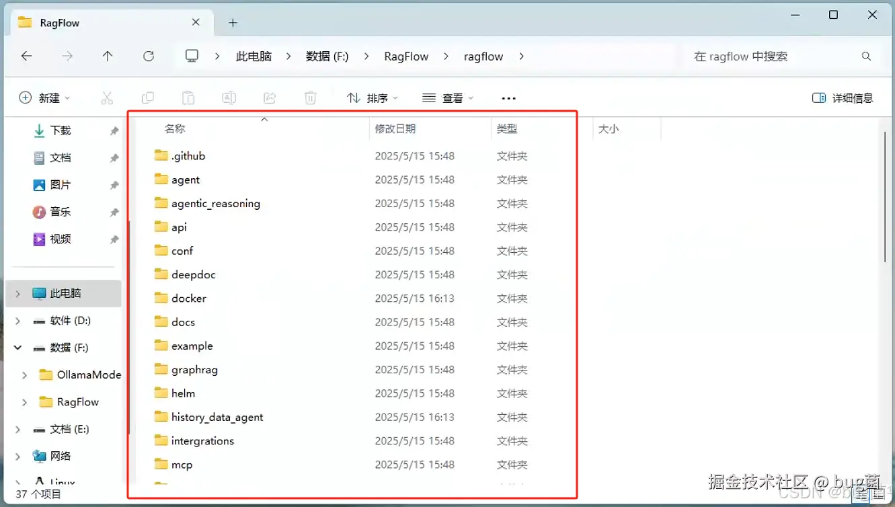Image resolution: width=895 pixels, height=507 pixels.
Task: Click the RagFlow tab title
Action: pyautogui.click(x=60, y=23)
